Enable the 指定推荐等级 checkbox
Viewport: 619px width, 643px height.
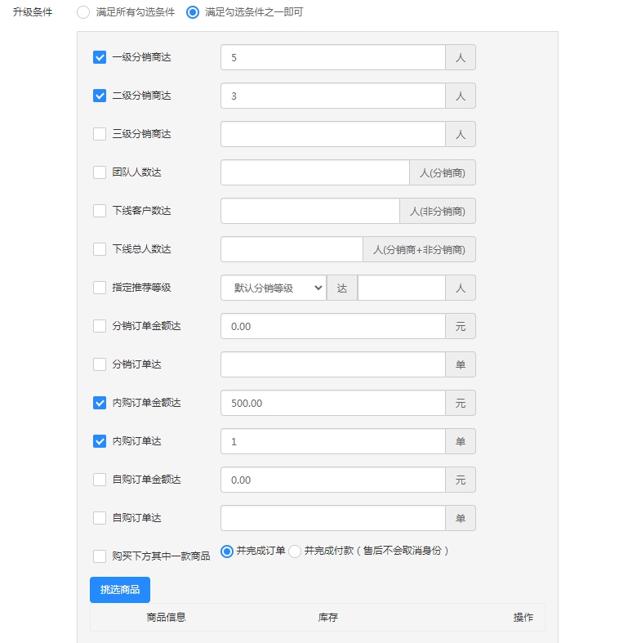100,288
